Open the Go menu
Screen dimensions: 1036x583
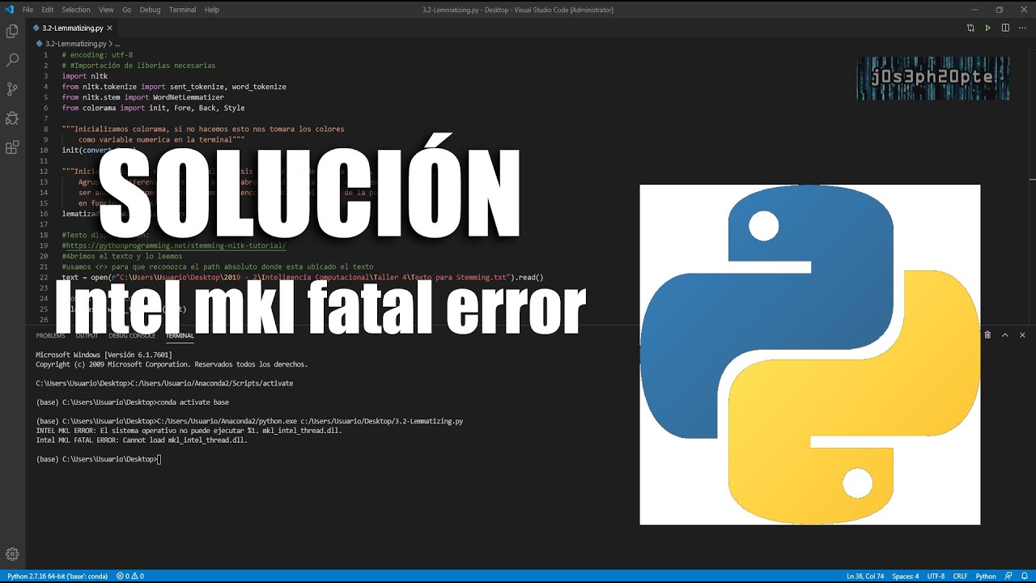[126, 10]
